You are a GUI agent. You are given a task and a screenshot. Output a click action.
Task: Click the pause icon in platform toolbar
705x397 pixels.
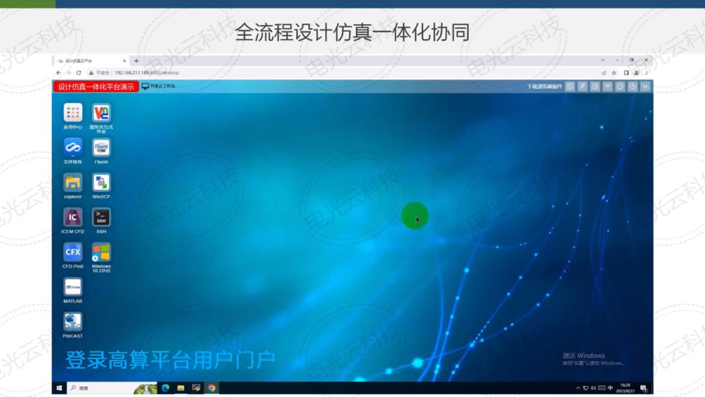[645, 86]
